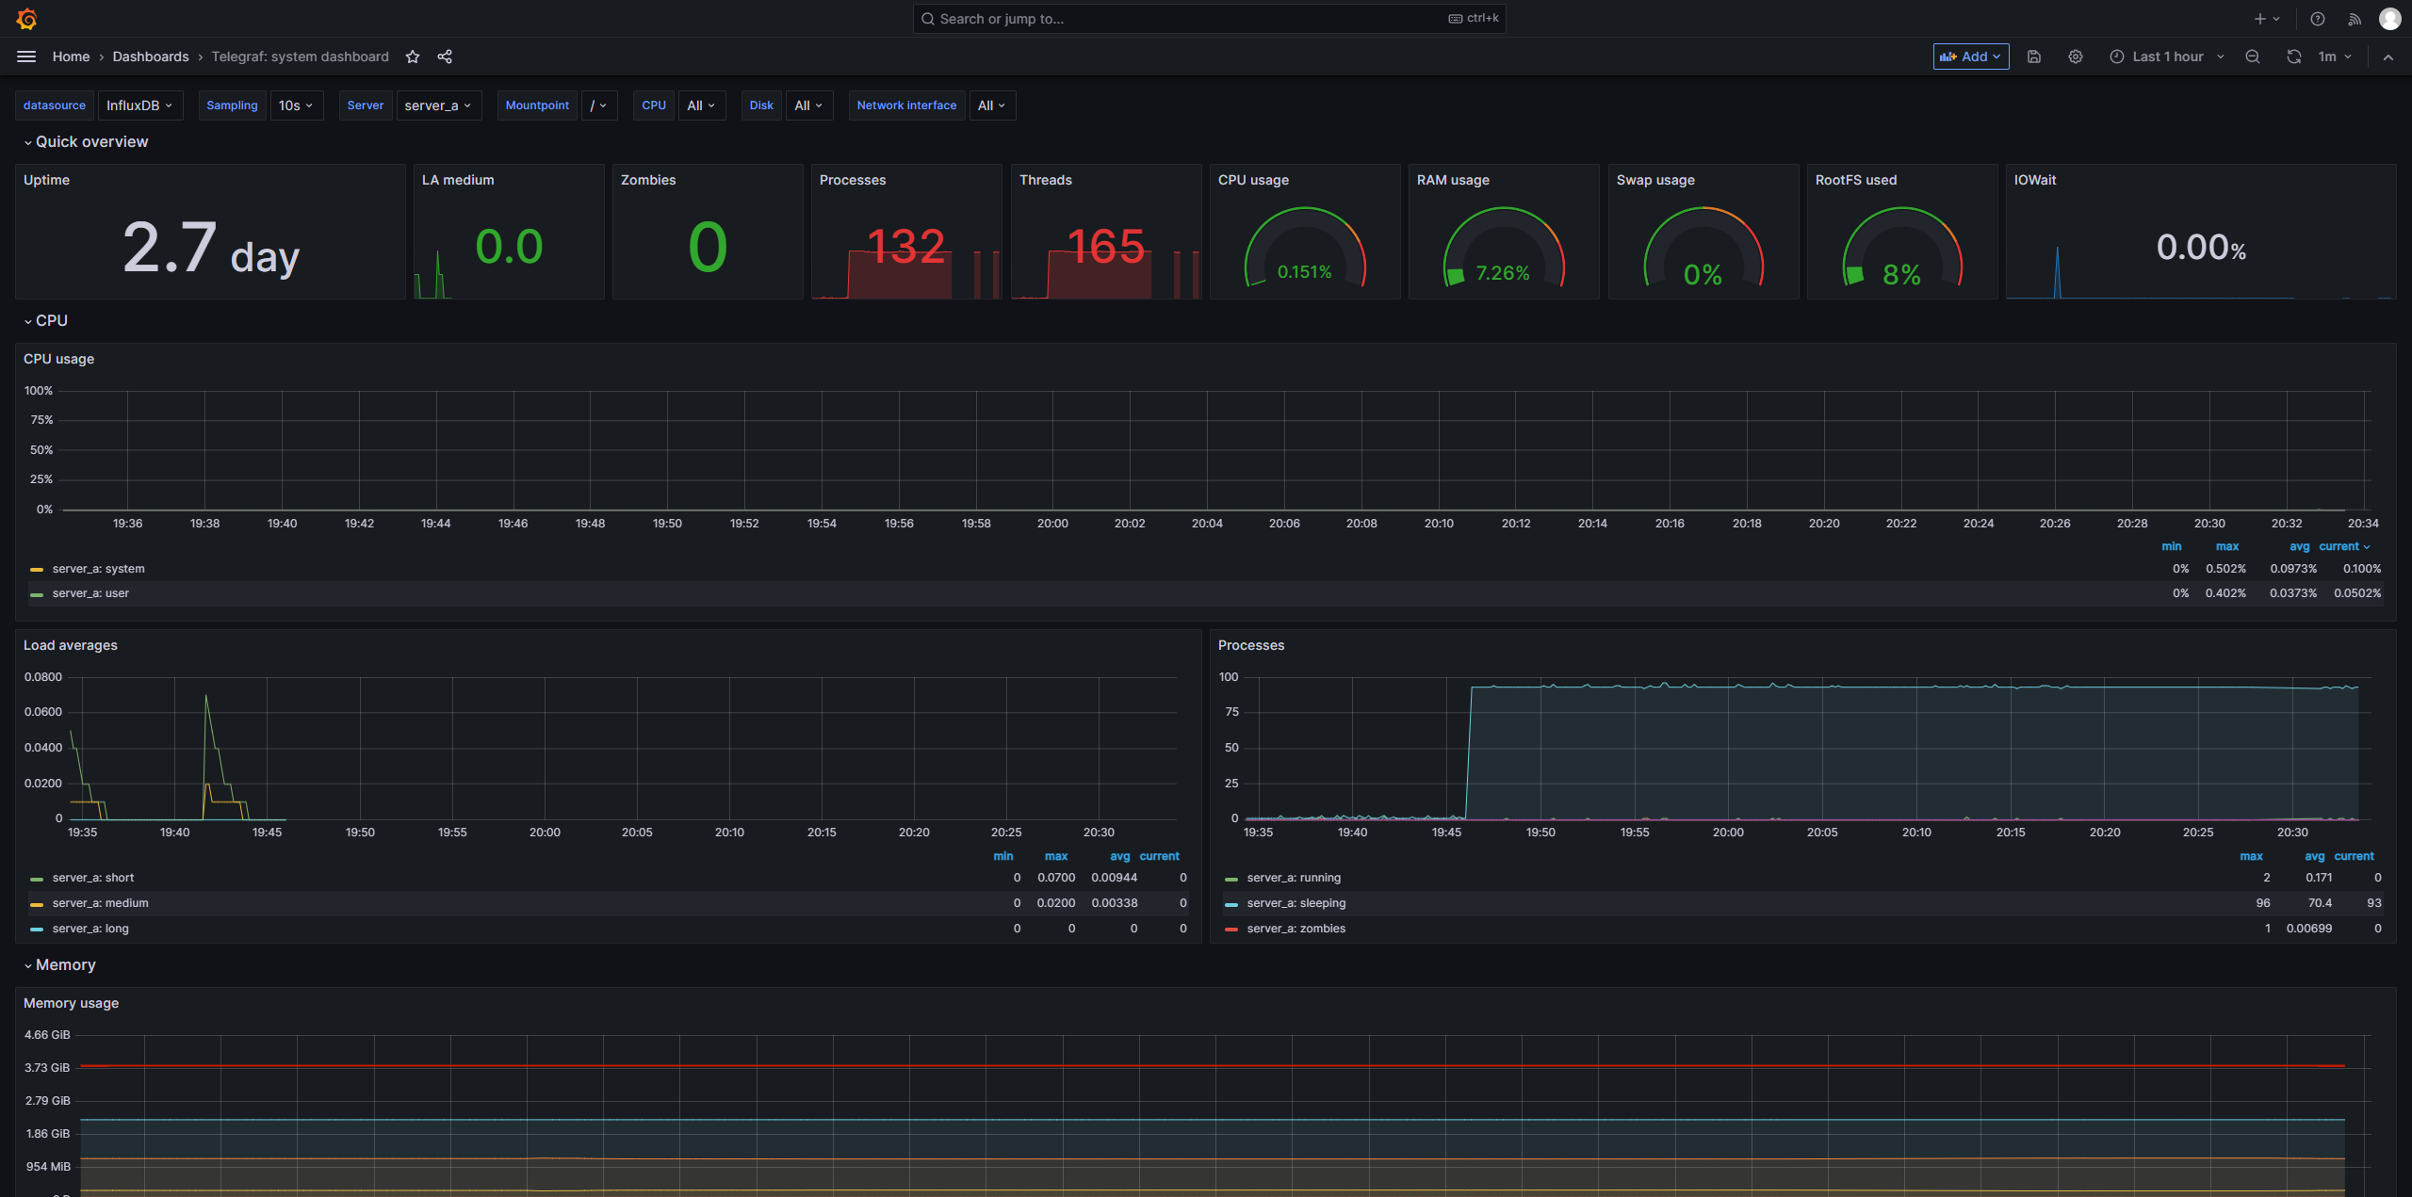
Task: Click the search magnifier icon
Action: click(x=928, y=19)
